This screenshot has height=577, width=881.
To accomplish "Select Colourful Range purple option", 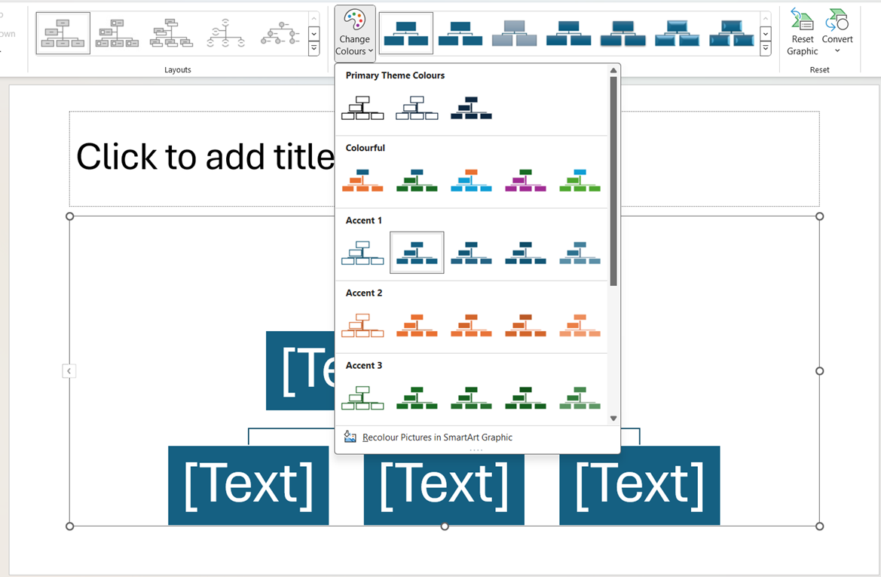I will point(525,180).
